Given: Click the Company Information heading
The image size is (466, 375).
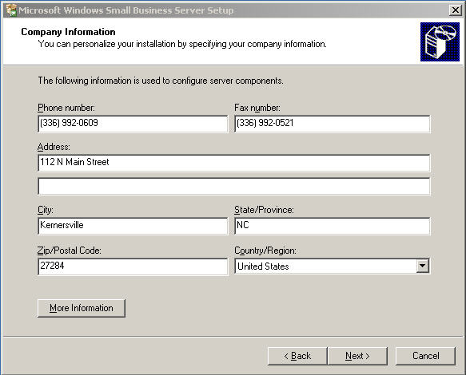Looking at the screenshot, I should 69,32.
